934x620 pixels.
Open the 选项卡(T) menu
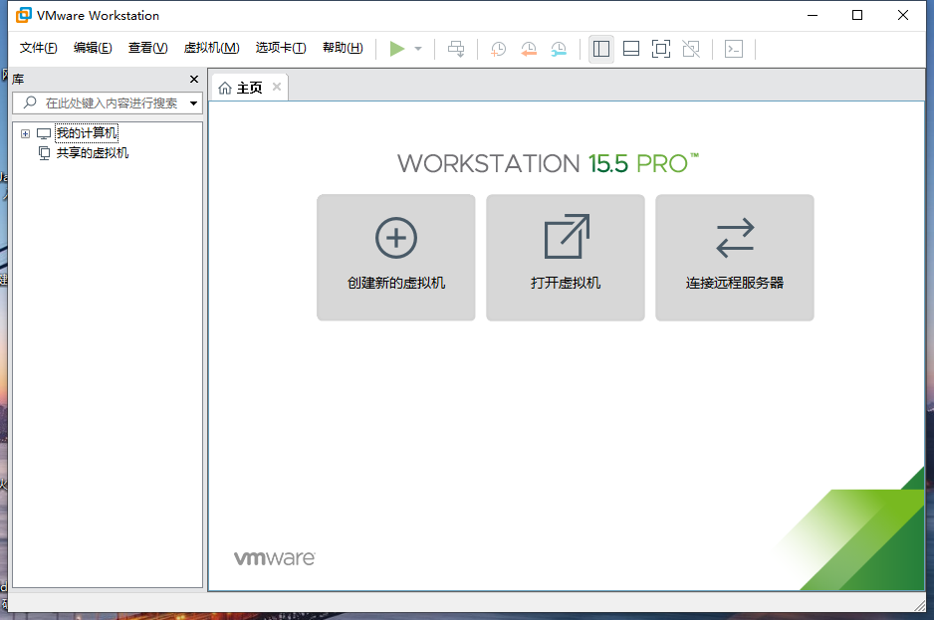pos(281,48)
